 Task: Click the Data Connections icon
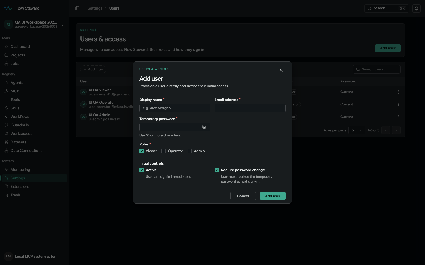(6, 151)
